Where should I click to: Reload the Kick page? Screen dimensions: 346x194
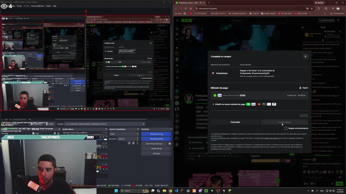pyautogui.click(x=186, y=8)
